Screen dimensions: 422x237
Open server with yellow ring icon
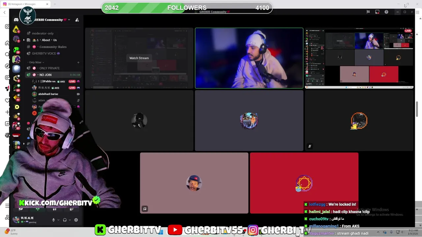[16, 107]
